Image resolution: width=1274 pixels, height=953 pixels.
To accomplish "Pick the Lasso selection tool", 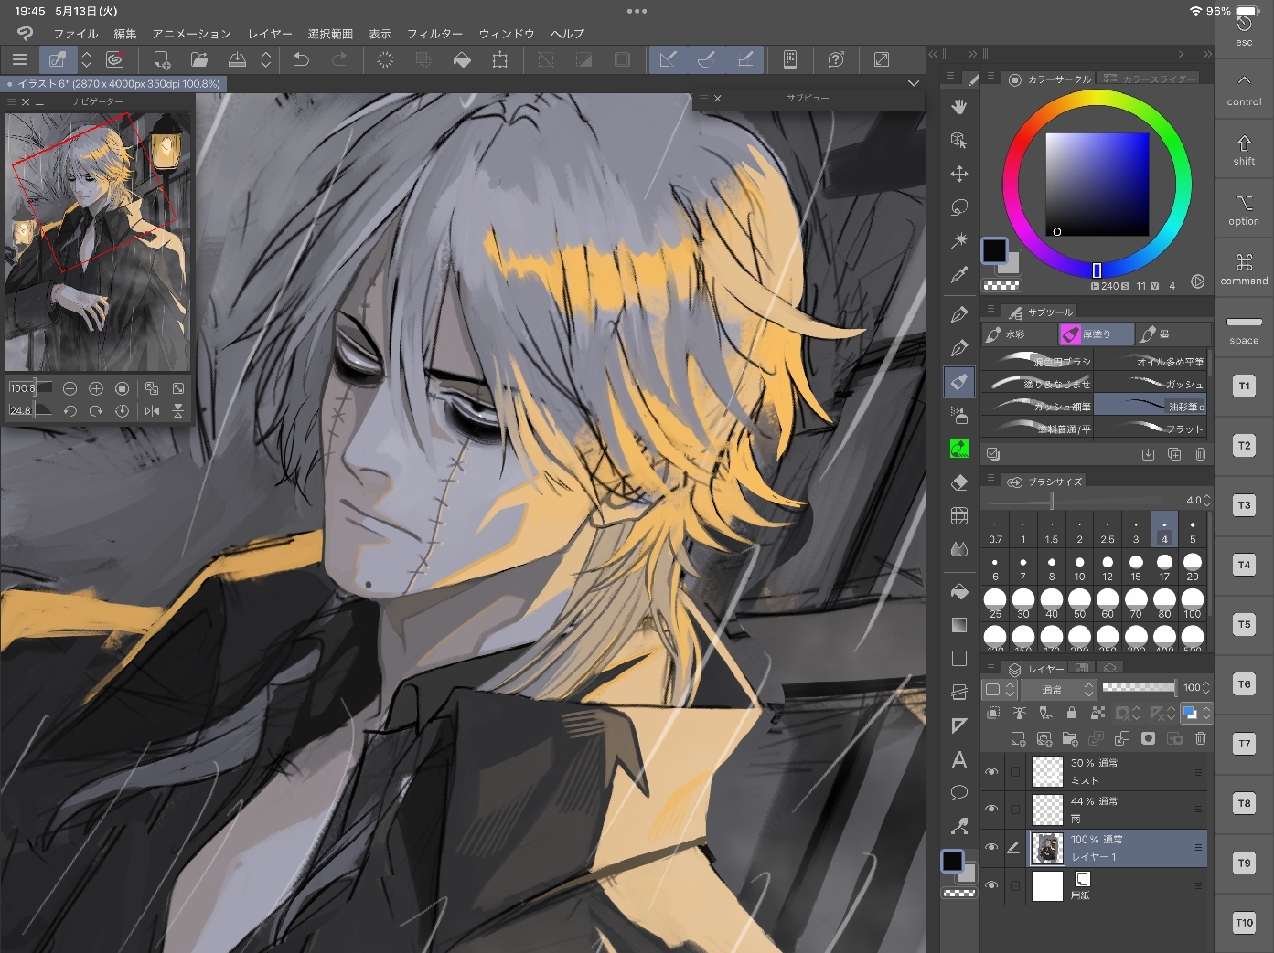I will pos(958,207).
